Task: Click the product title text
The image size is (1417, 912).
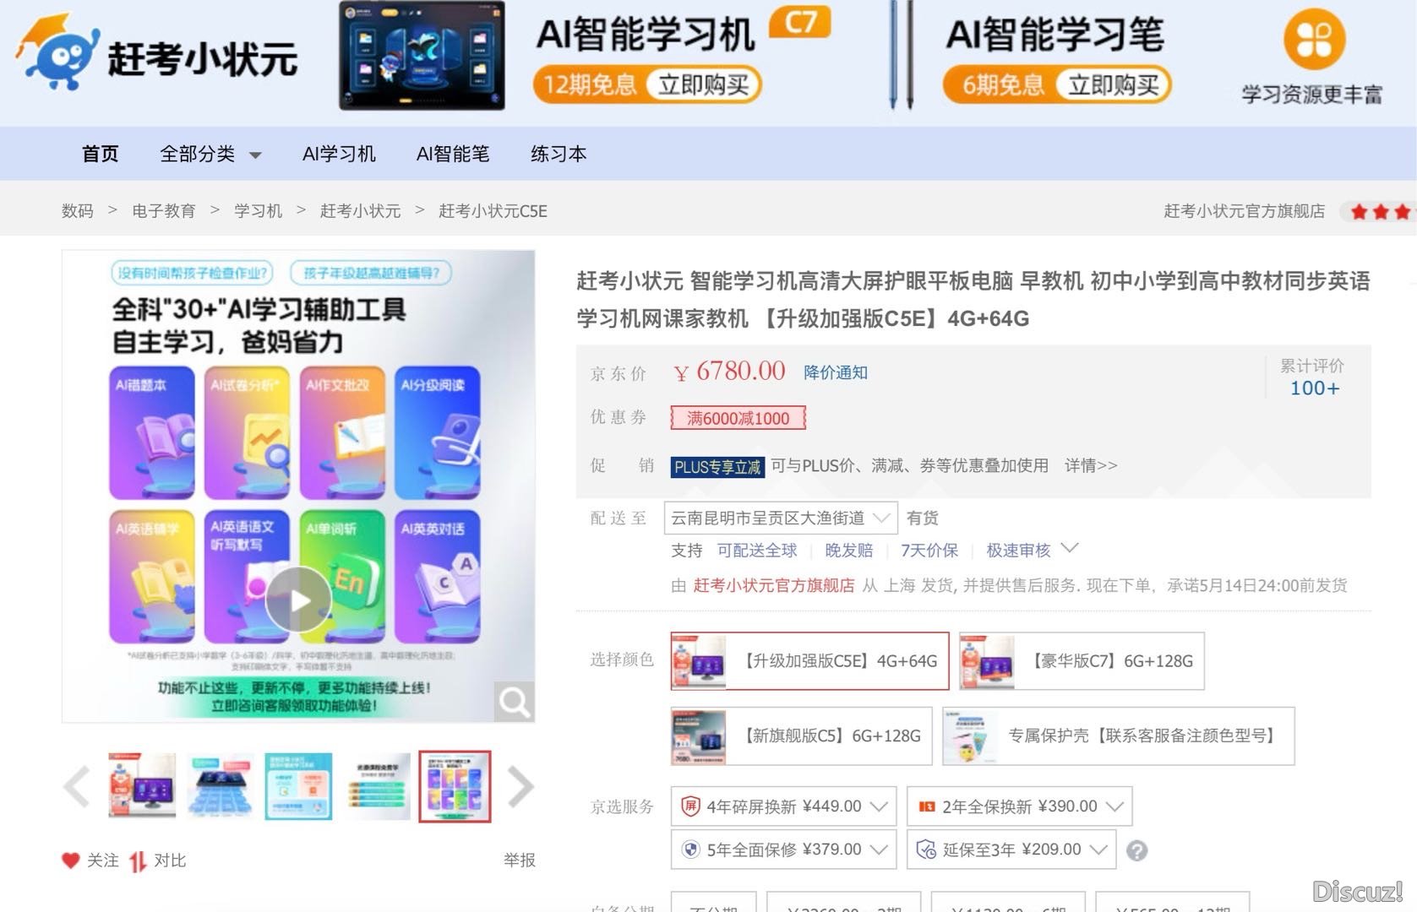Action: (x=973, y=299)
